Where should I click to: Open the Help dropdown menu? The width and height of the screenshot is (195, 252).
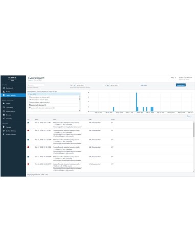(173, 78)
